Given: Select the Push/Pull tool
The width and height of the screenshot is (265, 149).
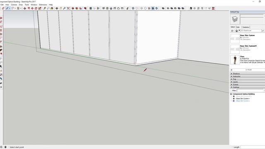Looking at the screenshot, I should (25, 8).
